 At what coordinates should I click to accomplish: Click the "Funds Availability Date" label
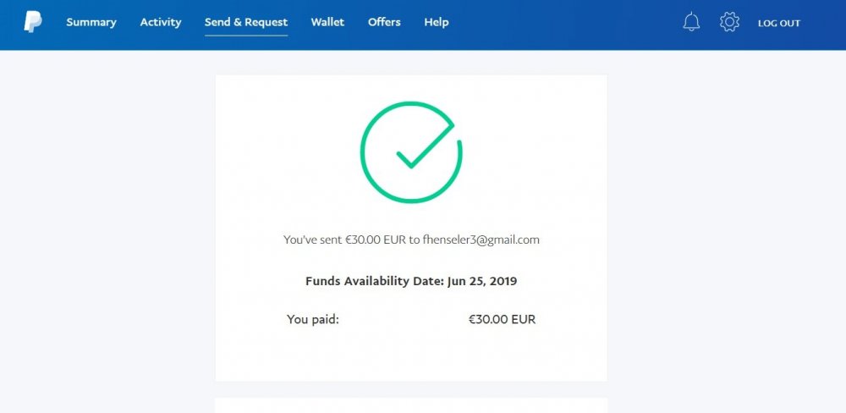point(373,281)
